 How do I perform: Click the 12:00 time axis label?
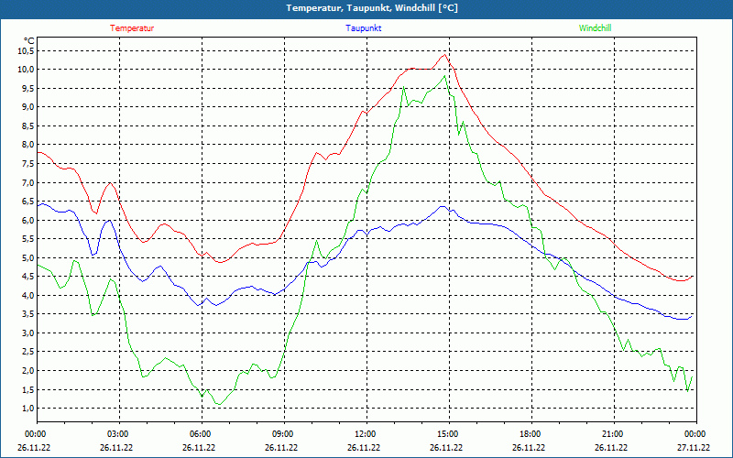pos(364,433)
